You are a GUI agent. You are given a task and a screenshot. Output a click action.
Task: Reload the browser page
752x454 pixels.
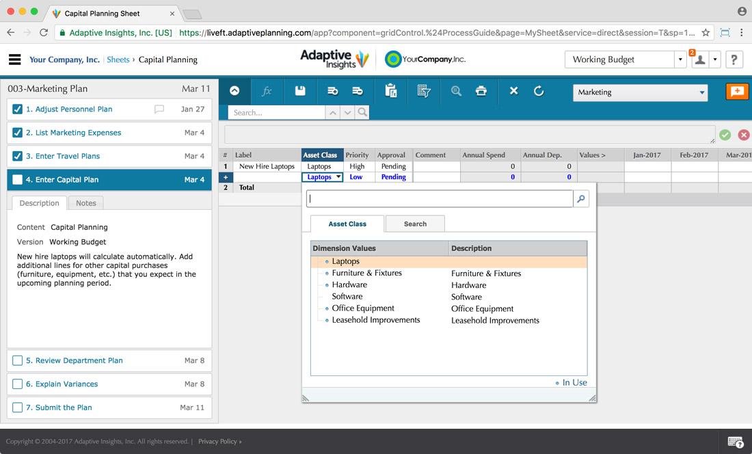44,33
